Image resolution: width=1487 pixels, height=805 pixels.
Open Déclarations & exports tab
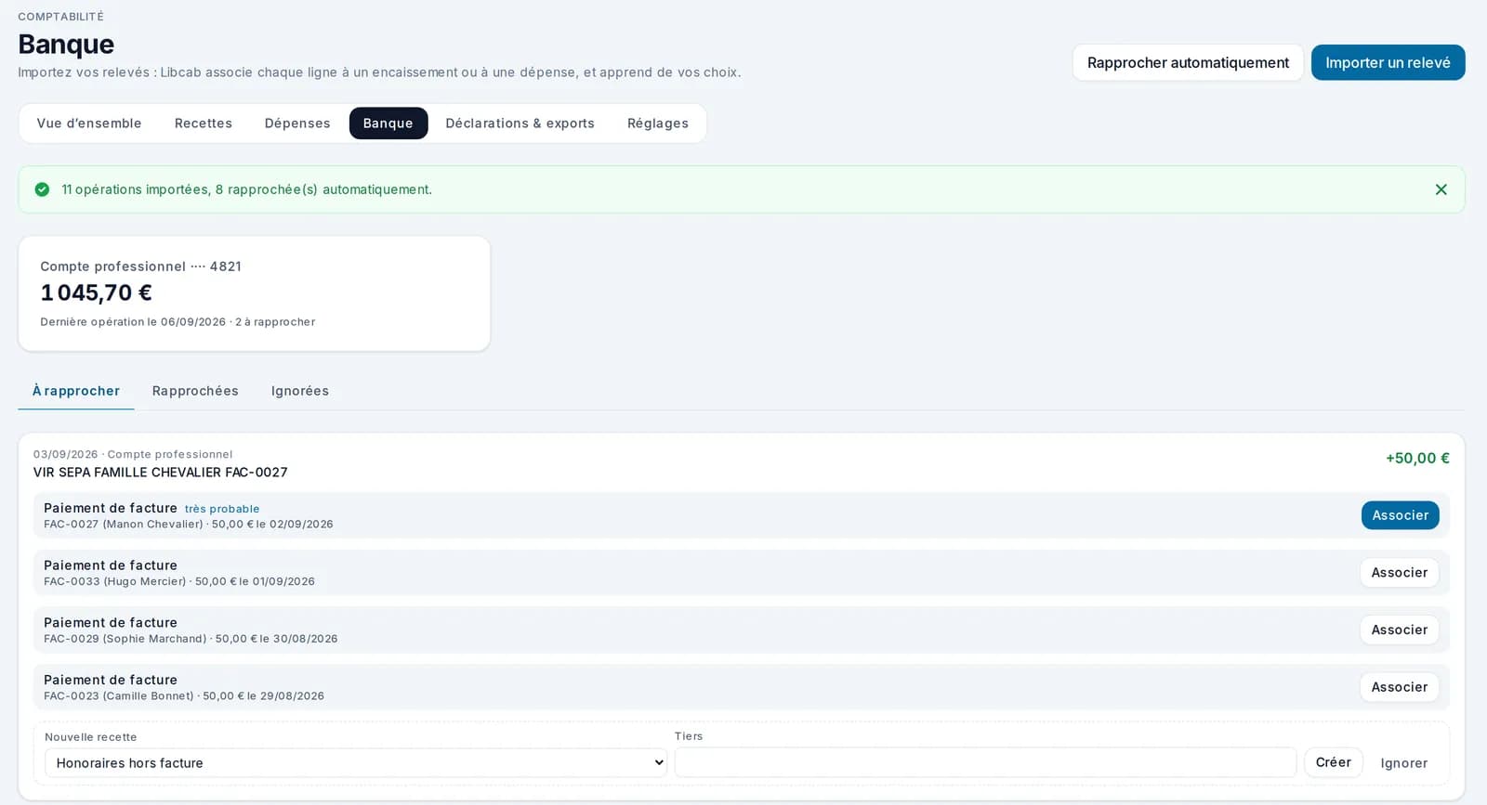tap(520, 123)
